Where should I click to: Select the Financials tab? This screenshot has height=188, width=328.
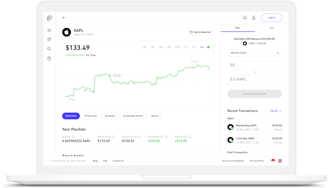coord(91,116)
